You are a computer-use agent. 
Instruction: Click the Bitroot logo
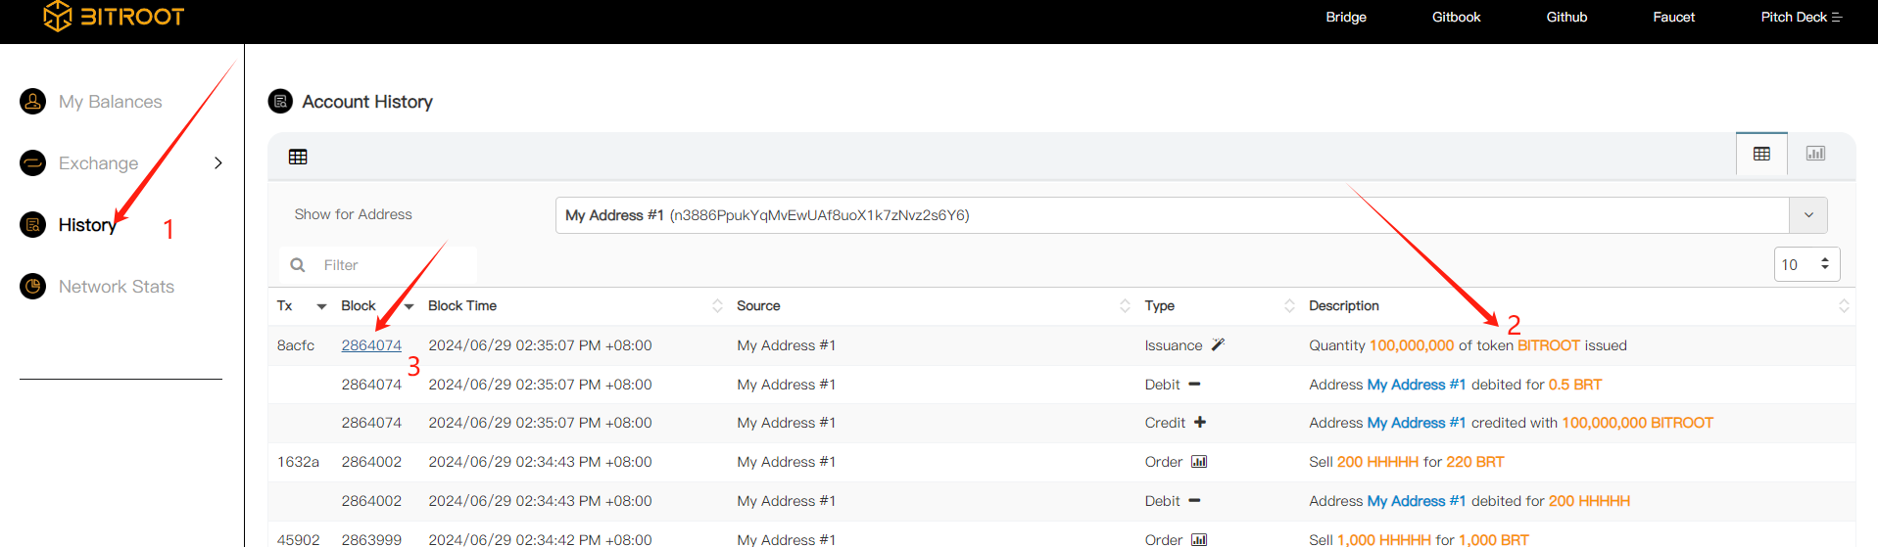[x=114, y=17]
